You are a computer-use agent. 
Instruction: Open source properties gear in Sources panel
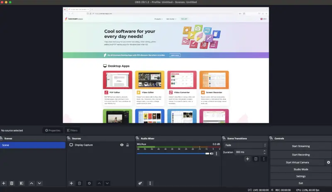click(89, 183)
